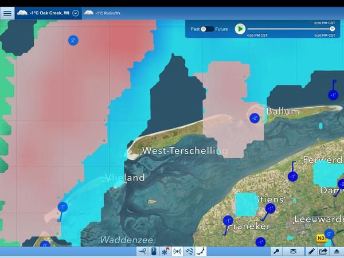Click the share export icon

[323, 252]
